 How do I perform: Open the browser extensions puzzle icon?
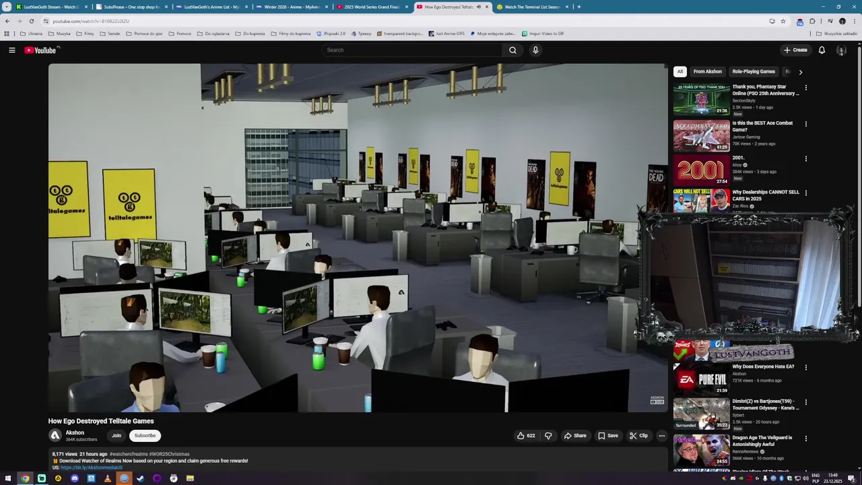pos(812,21)
